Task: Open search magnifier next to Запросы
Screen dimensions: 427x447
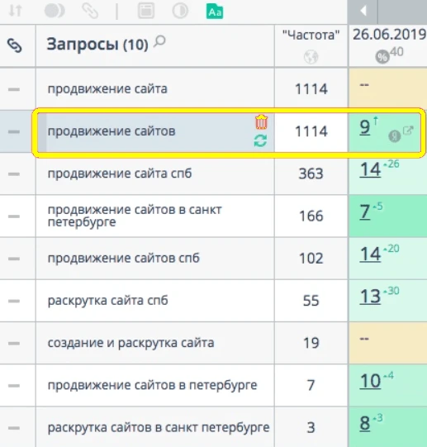Action: tap(159, 41)
